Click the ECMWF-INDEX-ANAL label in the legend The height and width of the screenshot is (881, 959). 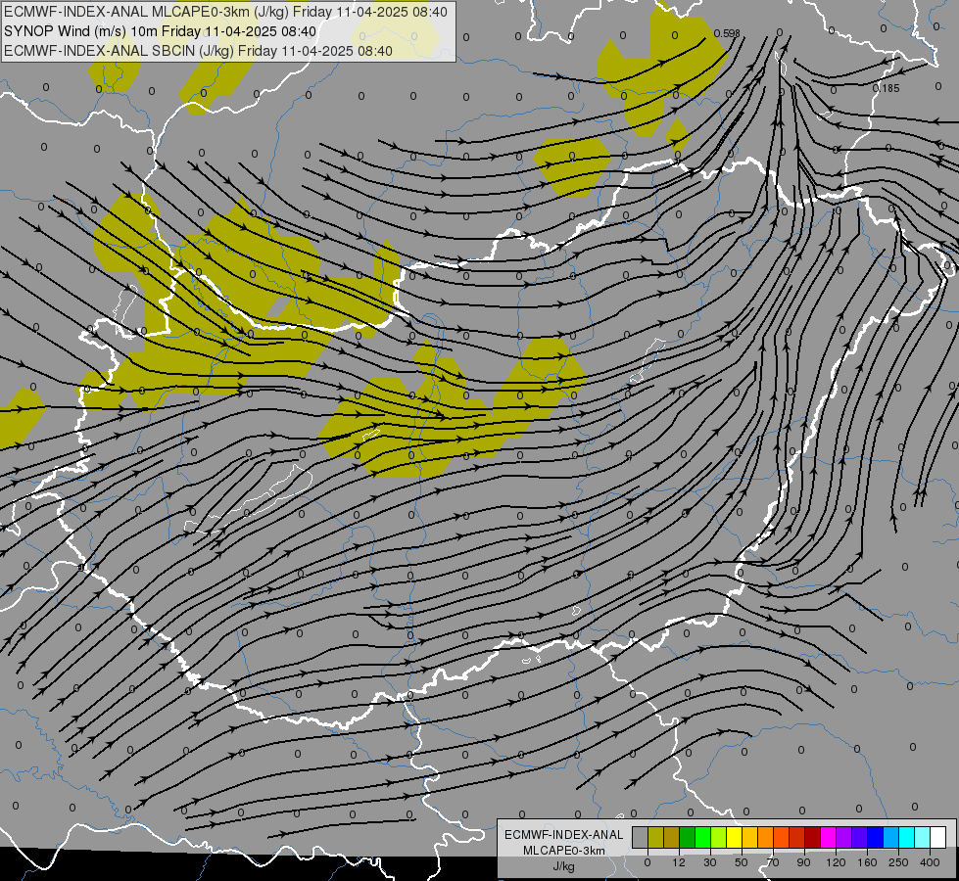pos(564,835)
